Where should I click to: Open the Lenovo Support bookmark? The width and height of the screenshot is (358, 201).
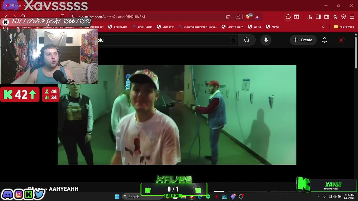232,27
